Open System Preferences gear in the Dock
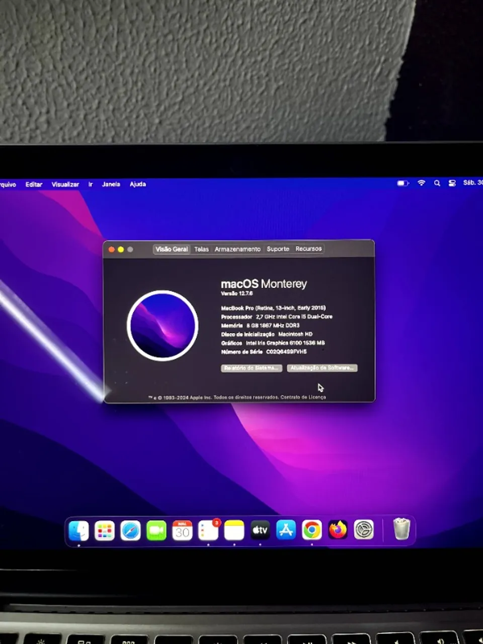The width and height of the screenshot is (483, 644). click(364, 530)
